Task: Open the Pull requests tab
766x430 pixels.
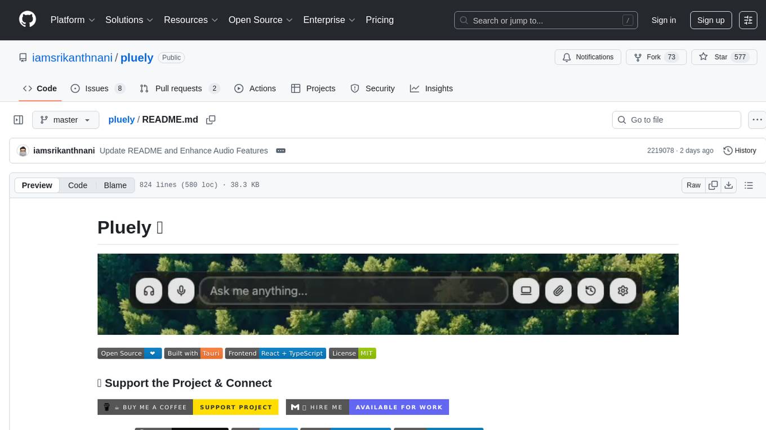Action: tap(180, 88)
